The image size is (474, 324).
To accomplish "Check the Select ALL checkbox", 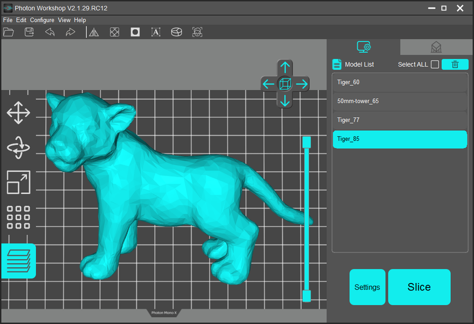I will tap(435, 65).
